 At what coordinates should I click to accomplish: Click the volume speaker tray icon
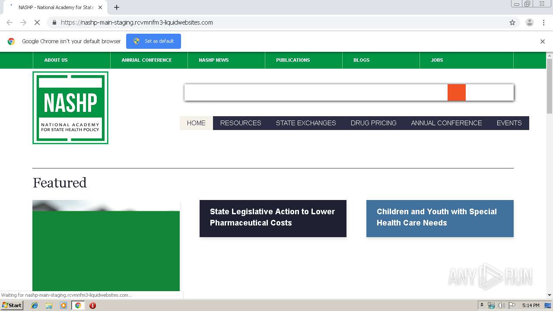click(x=502, y=305)
